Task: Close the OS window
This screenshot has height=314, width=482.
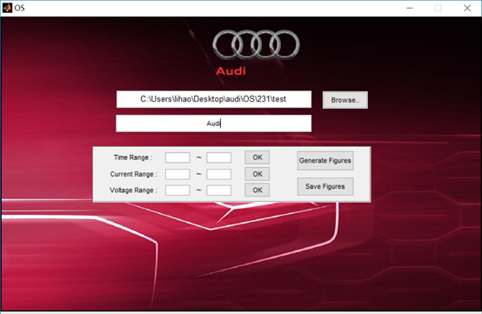Action: pyautogui.click(x=467, y=8)
